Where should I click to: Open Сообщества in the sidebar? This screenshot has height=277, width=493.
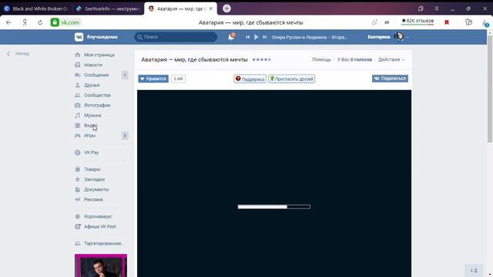[x=97, y=95]
